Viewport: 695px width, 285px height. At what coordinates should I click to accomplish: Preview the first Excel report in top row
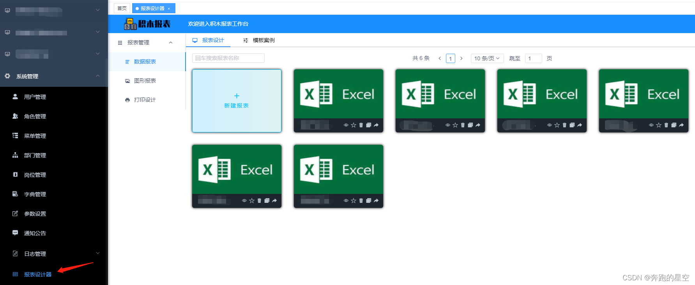tap(346, 125)
